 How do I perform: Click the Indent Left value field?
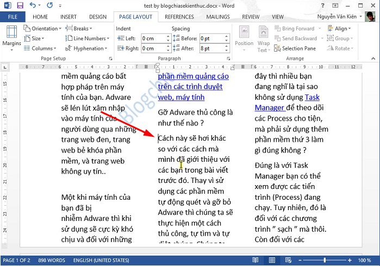pos(153,39)
